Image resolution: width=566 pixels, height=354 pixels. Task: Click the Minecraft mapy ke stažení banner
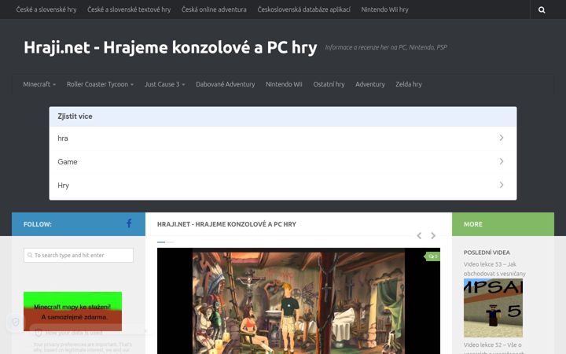72,312
